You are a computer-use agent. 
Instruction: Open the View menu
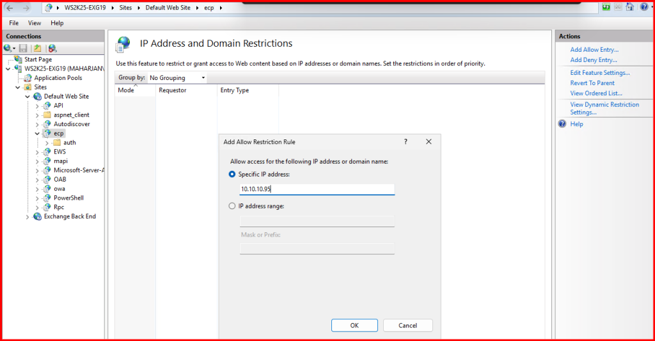35,23
